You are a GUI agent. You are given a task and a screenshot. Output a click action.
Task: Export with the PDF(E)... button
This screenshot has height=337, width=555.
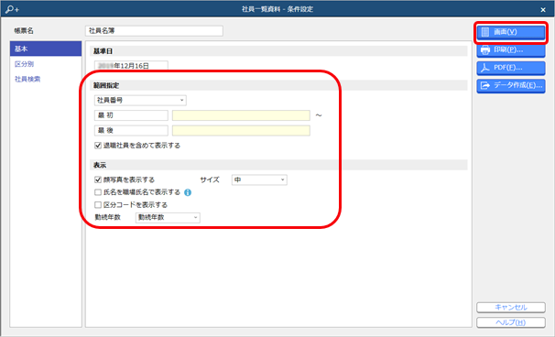pos(511,68)
